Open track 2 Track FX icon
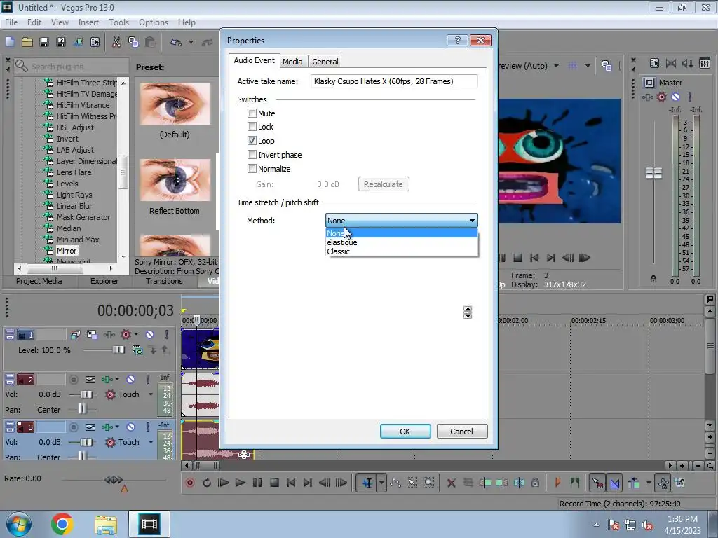The width and height of the screenshot is (718, 538). click(x=107, y=379)
